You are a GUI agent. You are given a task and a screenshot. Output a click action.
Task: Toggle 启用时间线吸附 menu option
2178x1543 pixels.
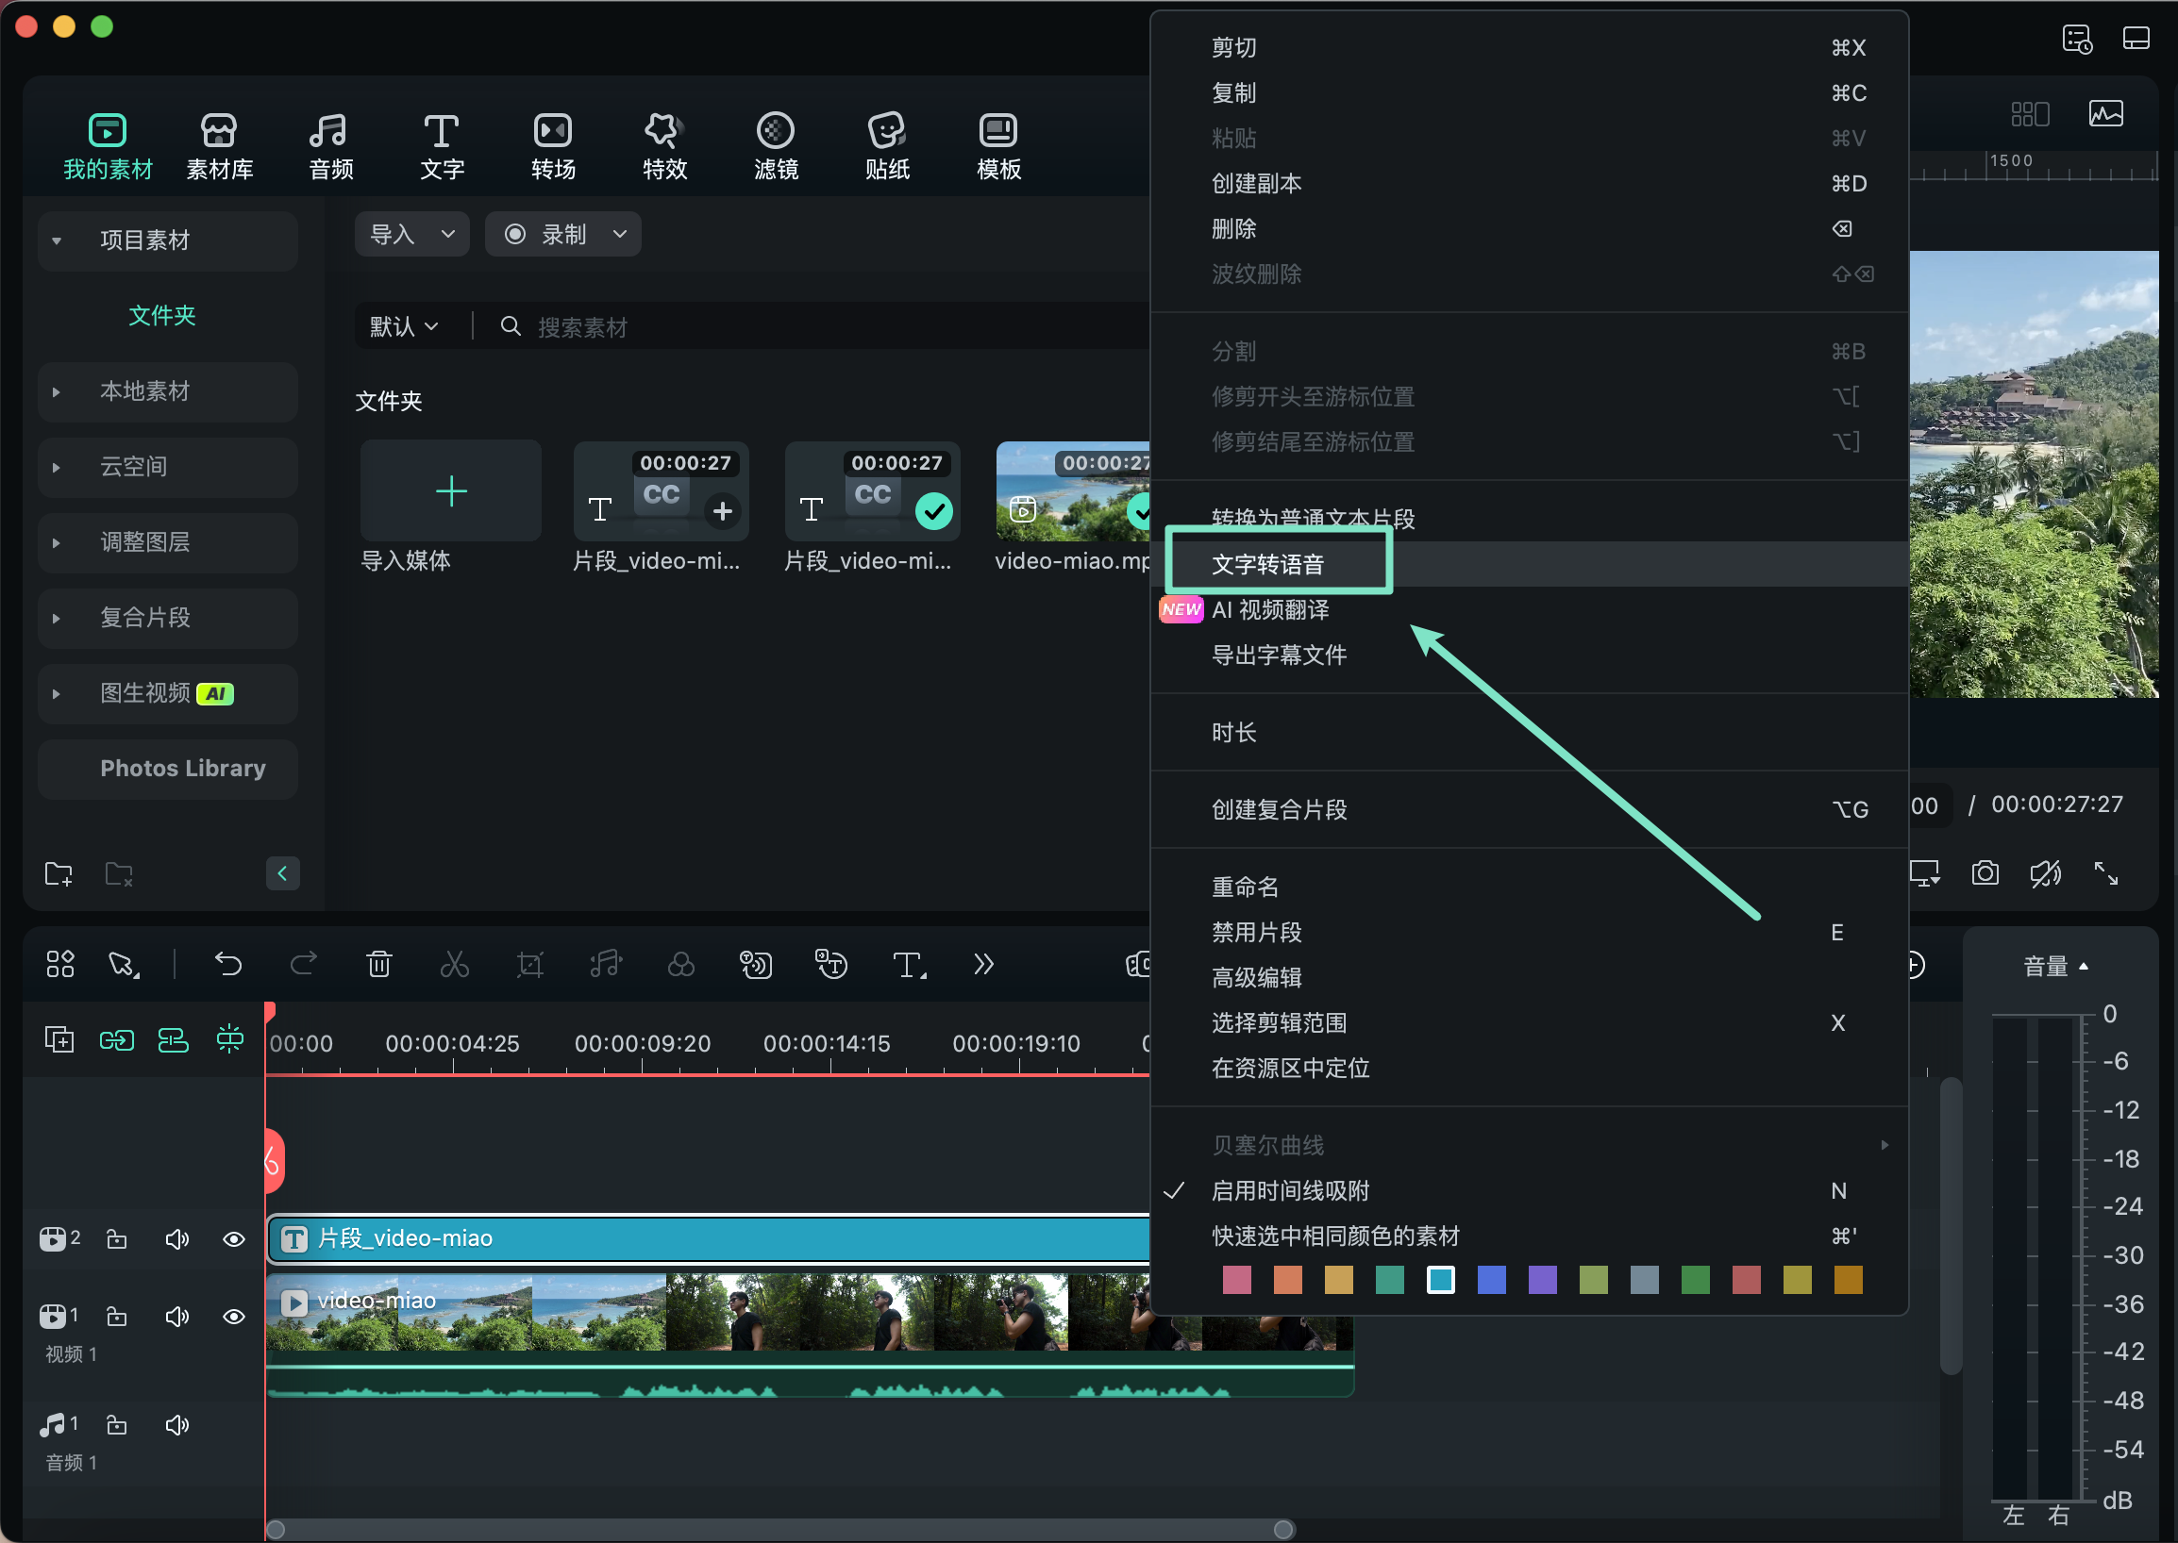[1290, 1190]
